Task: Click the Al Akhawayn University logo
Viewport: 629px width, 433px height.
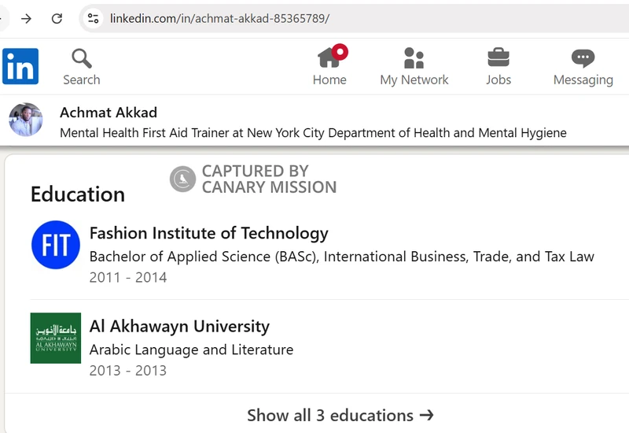Action: point(56,338)
